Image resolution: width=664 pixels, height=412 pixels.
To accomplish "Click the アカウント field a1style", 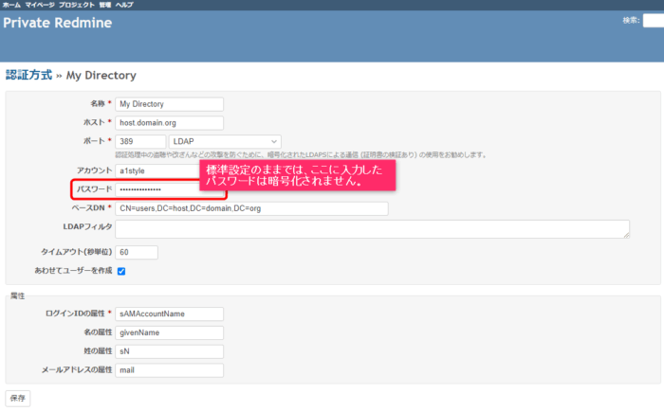I will click(157, 170).
